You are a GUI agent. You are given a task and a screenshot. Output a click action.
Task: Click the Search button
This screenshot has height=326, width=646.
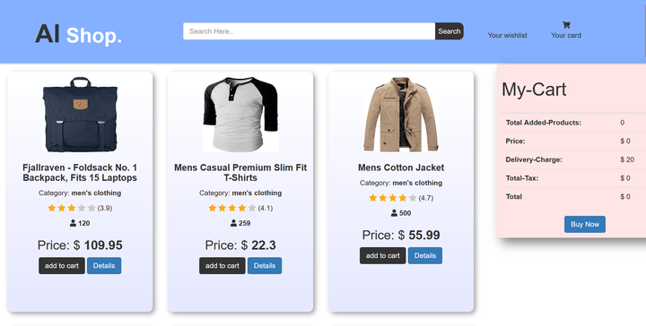click(x=450, y=31)
